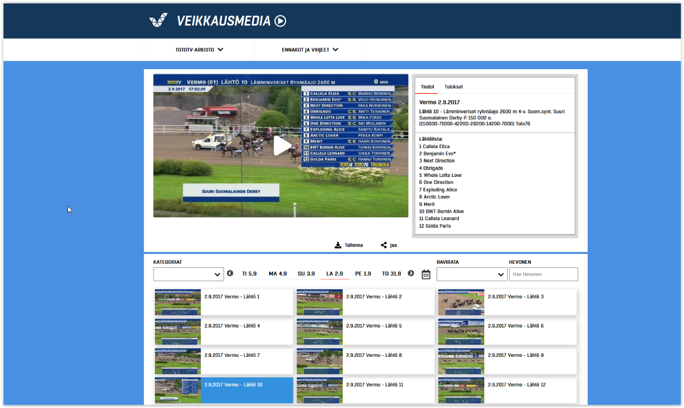Screen dimensions: 684x408
Task: Click the Jaa share link
Action: [393, 245]
